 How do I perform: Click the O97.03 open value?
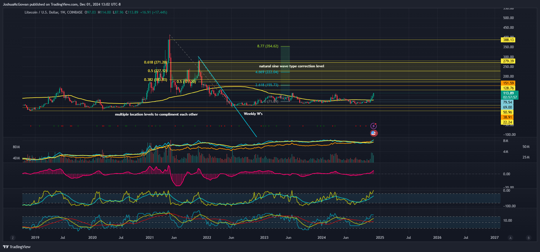90,12
